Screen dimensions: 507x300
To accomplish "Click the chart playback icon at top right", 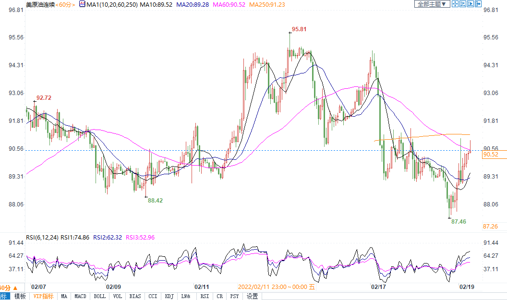I will tap(470, 4).
